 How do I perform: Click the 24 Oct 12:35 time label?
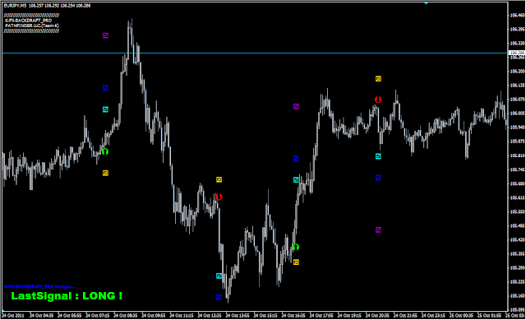210,316
